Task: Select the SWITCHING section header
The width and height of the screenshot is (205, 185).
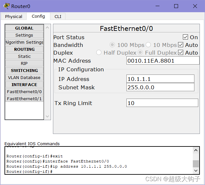Action: tap(24, 70)
